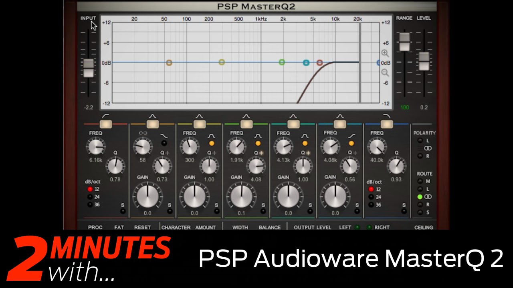Toggle the dark-blue low-pass band enable button
The height and width of the screenshot is (288, 513).
pyautogui.click(x=387, y=124)
